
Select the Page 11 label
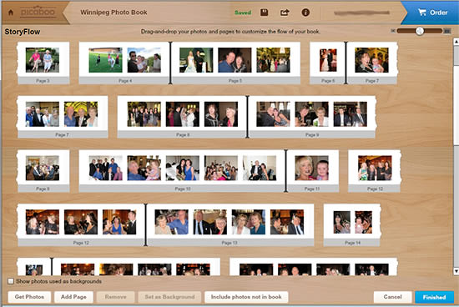(x=312, y=189)
